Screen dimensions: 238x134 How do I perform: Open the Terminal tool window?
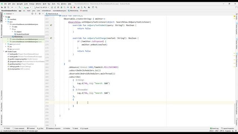(31, 128)
